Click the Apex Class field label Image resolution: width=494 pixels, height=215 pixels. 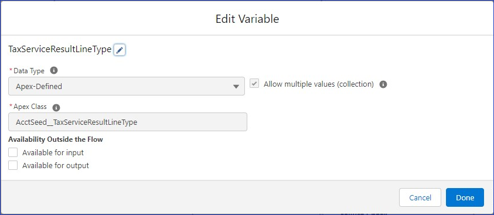coord(30,107)
